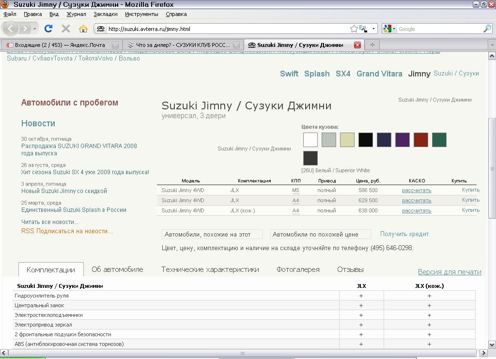Click the horizontal scrollbar right arrow
496x359 pixels.
pos(483,353)
